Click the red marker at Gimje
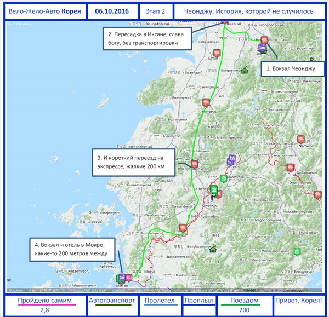 click(x=217, y=53)
